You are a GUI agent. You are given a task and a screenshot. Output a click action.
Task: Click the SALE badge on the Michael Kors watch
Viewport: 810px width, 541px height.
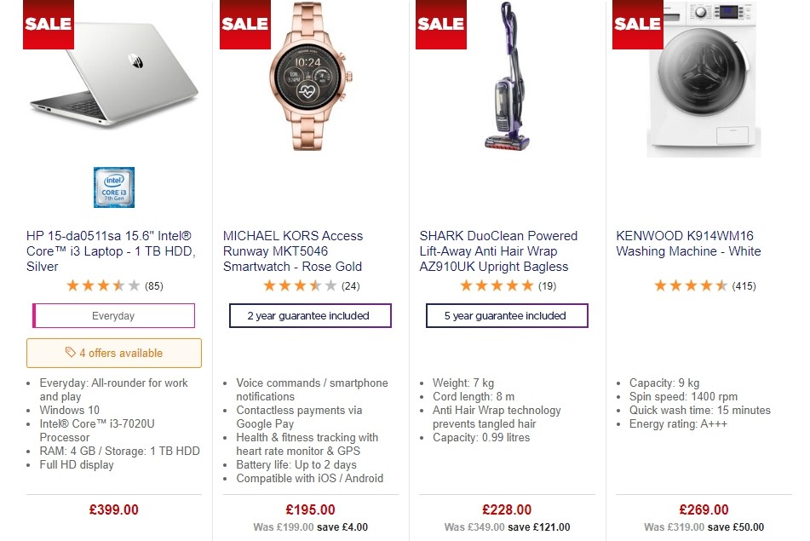pos(244,24)
